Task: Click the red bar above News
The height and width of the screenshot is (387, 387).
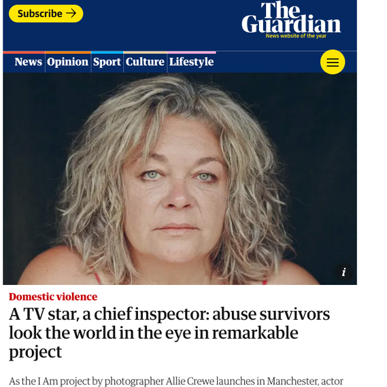Action: pyautogui.click(x=24, y=52)
